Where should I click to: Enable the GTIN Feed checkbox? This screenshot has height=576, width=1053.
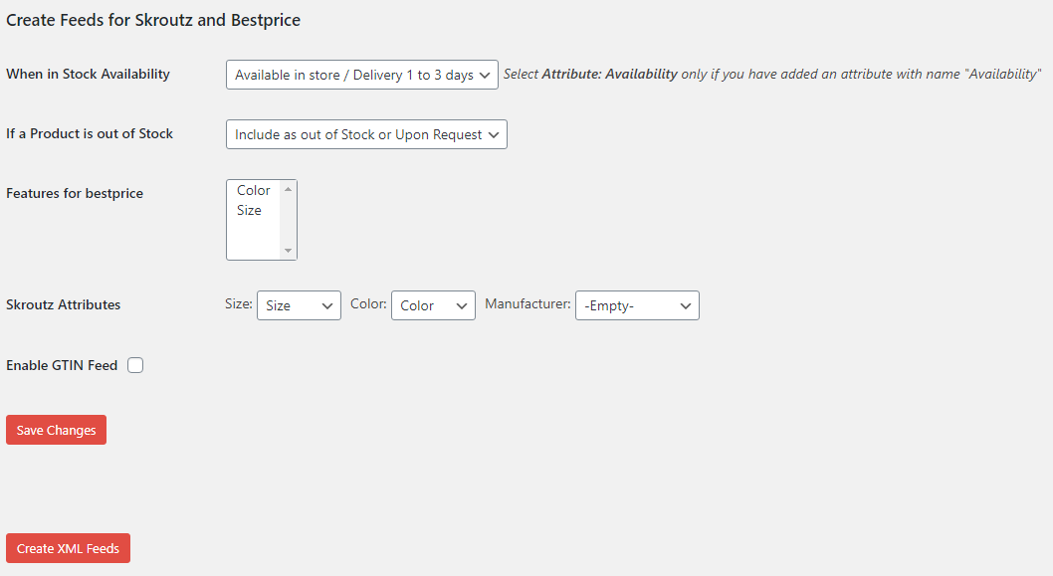[x=135, y=365]
